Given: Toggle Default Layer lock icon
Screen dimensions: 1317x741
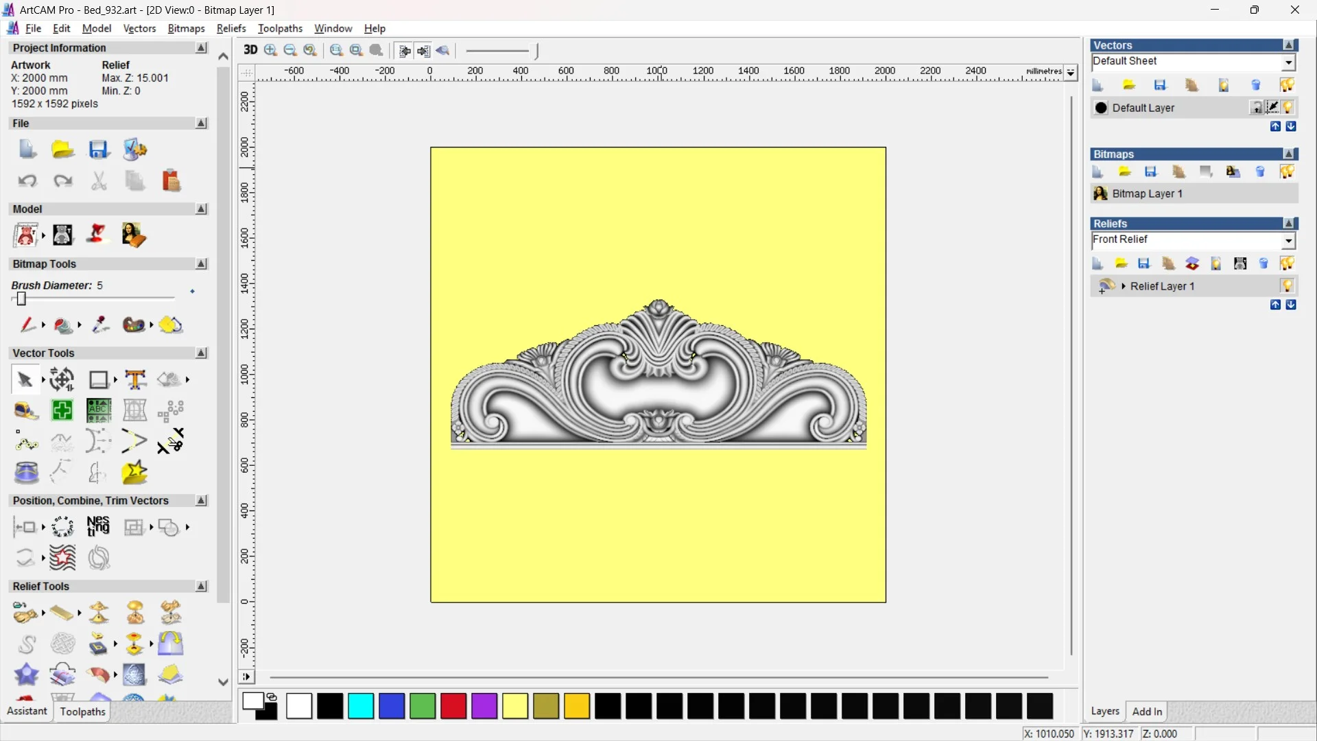Looking at the screenshot, I should [x=1256, y=108].
